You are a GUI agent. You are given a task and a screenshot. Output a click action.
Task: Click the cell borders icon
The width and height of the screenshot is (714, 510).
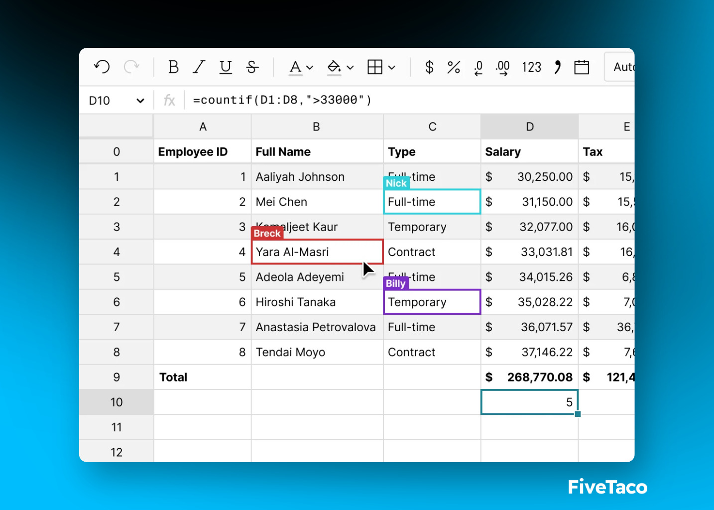[375, 67]
